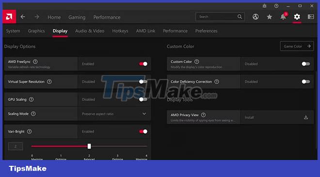Open the web browser globe icon

tap(256, 17)
